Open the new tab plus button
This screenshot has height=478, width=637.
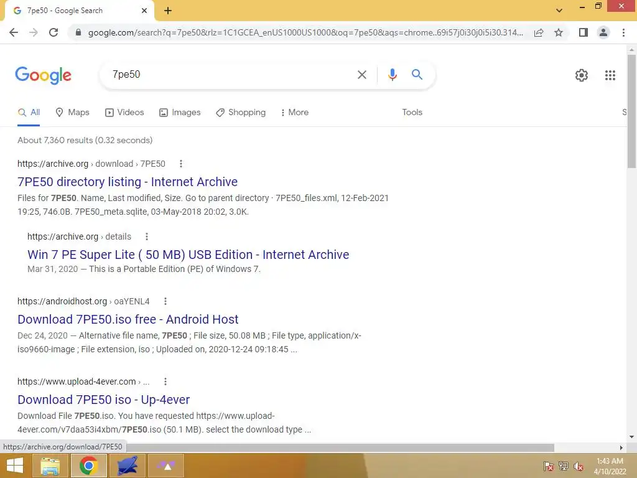(x=168, y=11)
